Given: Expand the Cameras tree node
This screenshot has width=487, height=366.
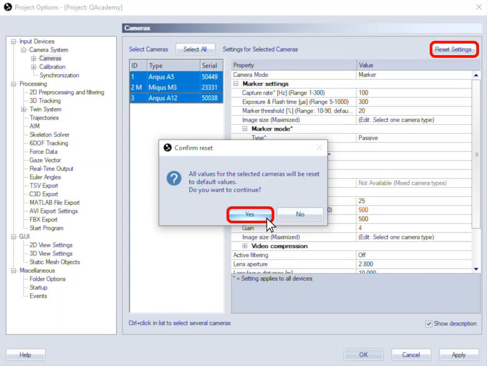Looking at the screenshot, I should (33, 58).
